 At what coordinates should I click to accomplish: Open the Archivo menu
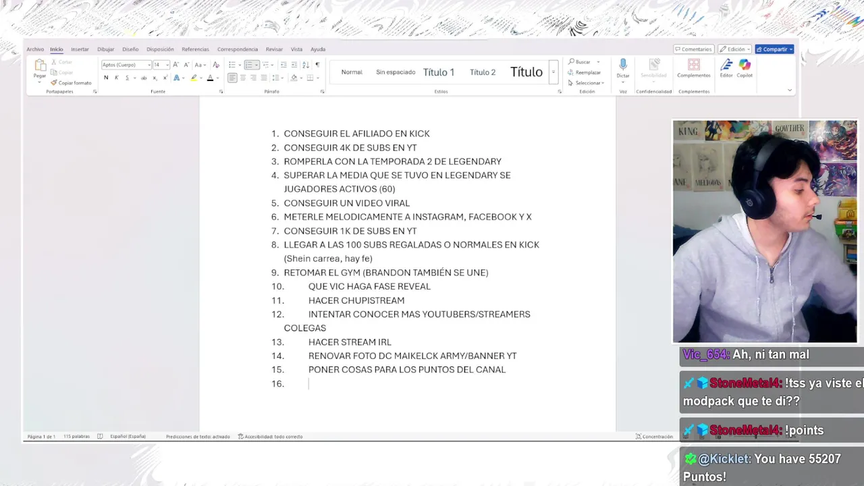pos(35,49)
